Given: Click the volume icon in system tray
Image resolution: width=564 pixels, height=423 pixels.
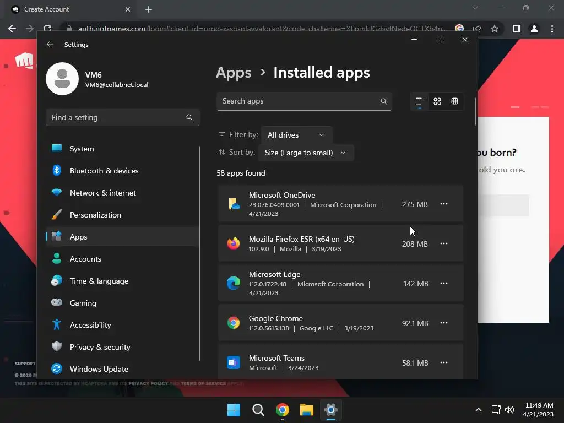Looking at the screenshot, I should click(509, 410).
